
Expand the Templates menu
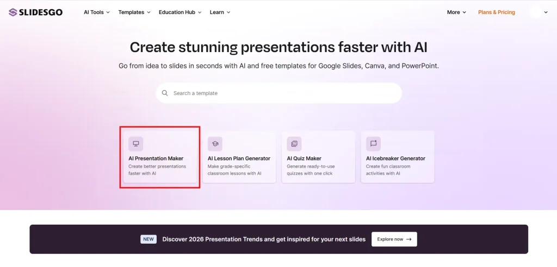click(x=134, y=12)
